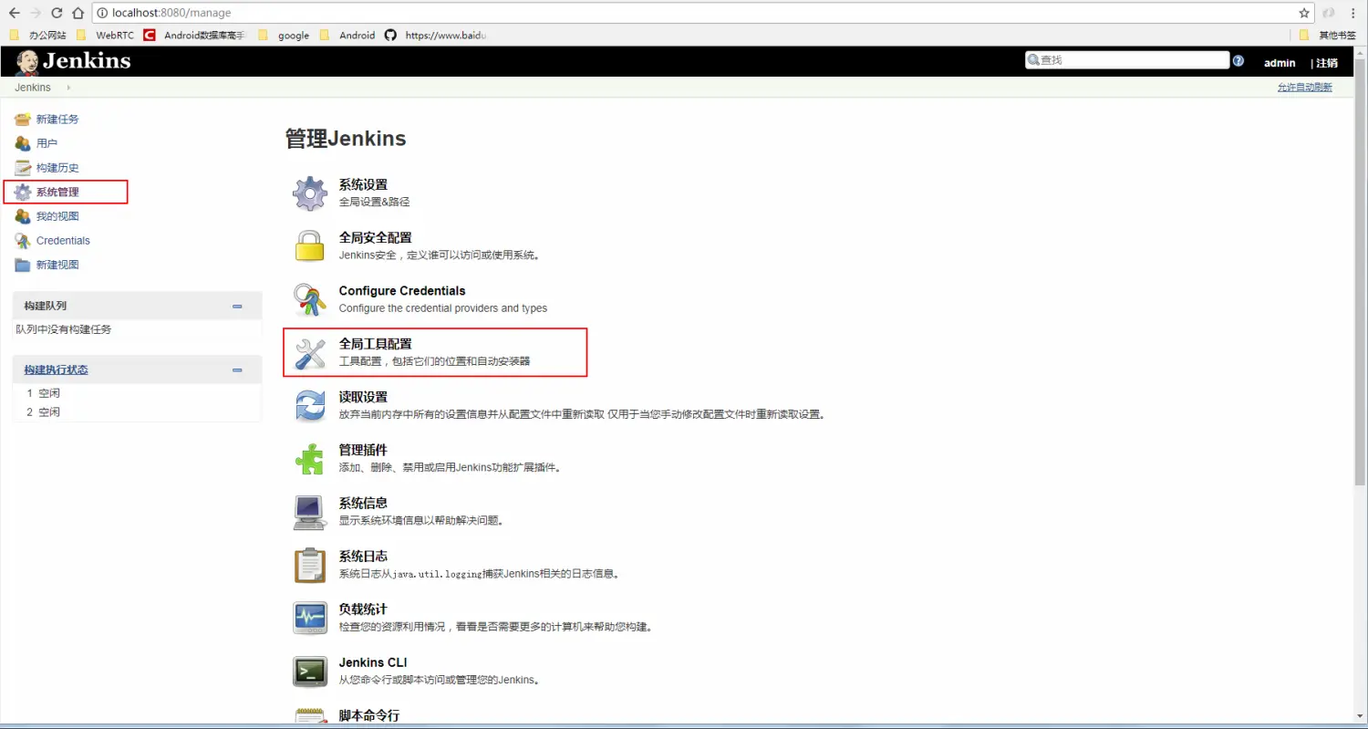The image size is (1368, 729).
Task: Open Configure Credentials item
Action: (x=402, y=291)
